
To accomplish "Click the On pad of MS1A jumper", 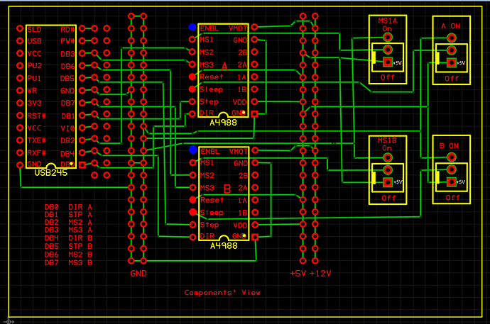I will click(388, 37).
